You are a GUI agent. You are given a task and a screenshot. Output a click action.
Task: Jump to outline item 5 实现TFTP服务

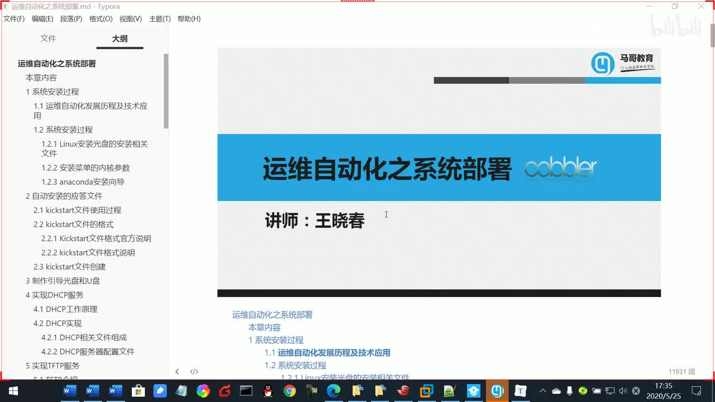pos(53,366)
